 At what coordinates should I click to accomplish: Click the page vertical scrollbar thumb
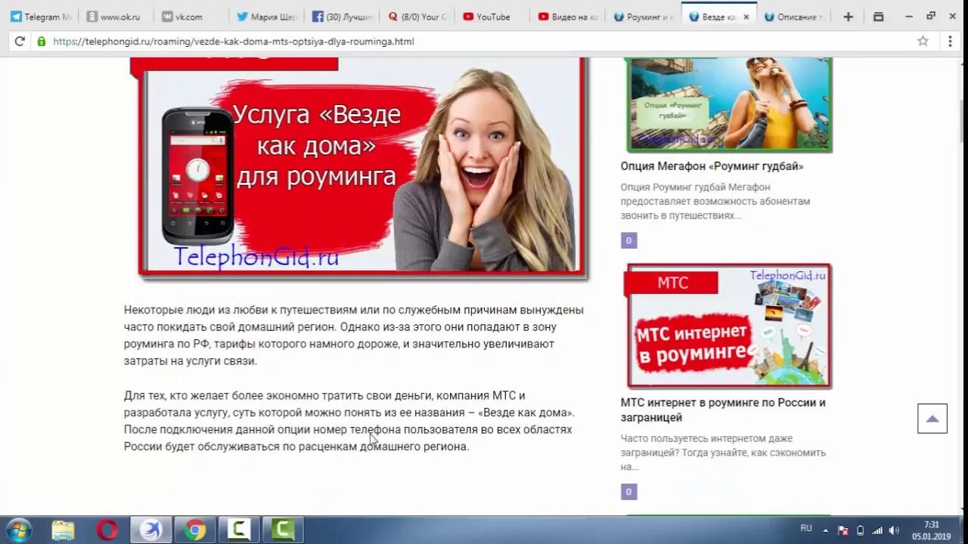[x=963, y=119]
